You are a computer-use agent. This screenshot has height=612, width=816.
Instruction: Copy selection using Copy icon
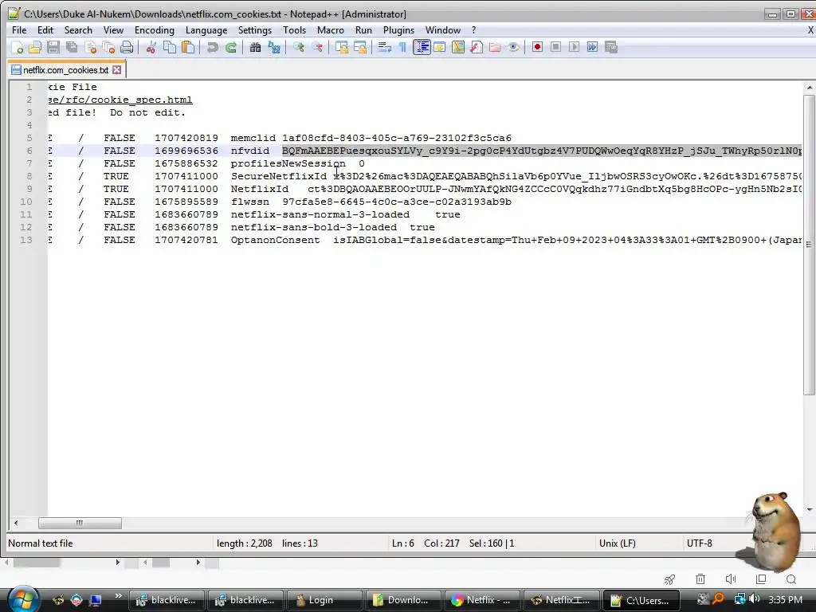[x=170, y=47]
